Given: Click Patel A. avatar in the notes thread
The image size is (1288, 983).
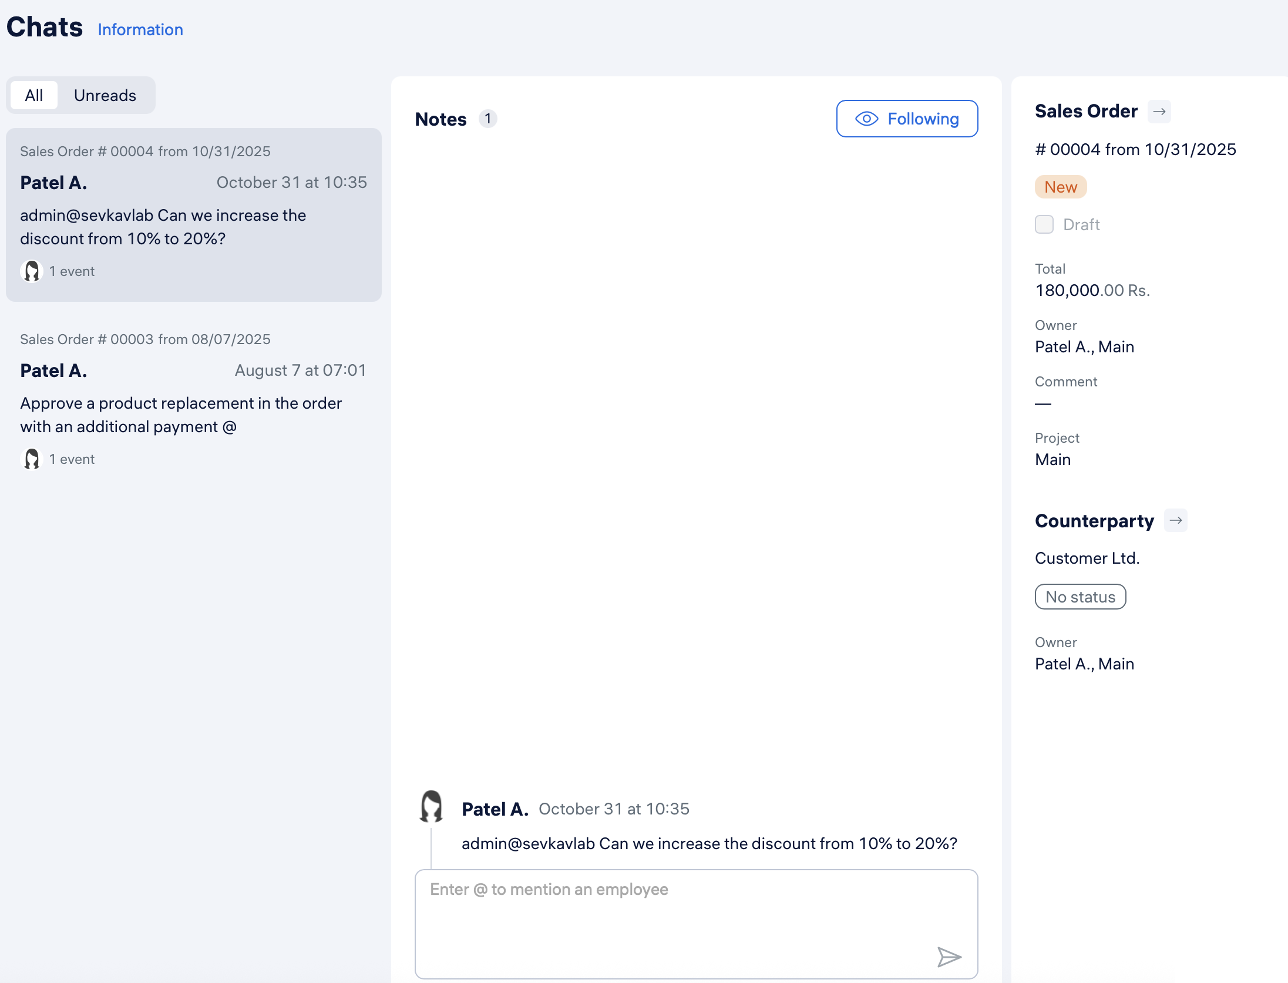Looking at the screenshot, I should tap(432, 807).
